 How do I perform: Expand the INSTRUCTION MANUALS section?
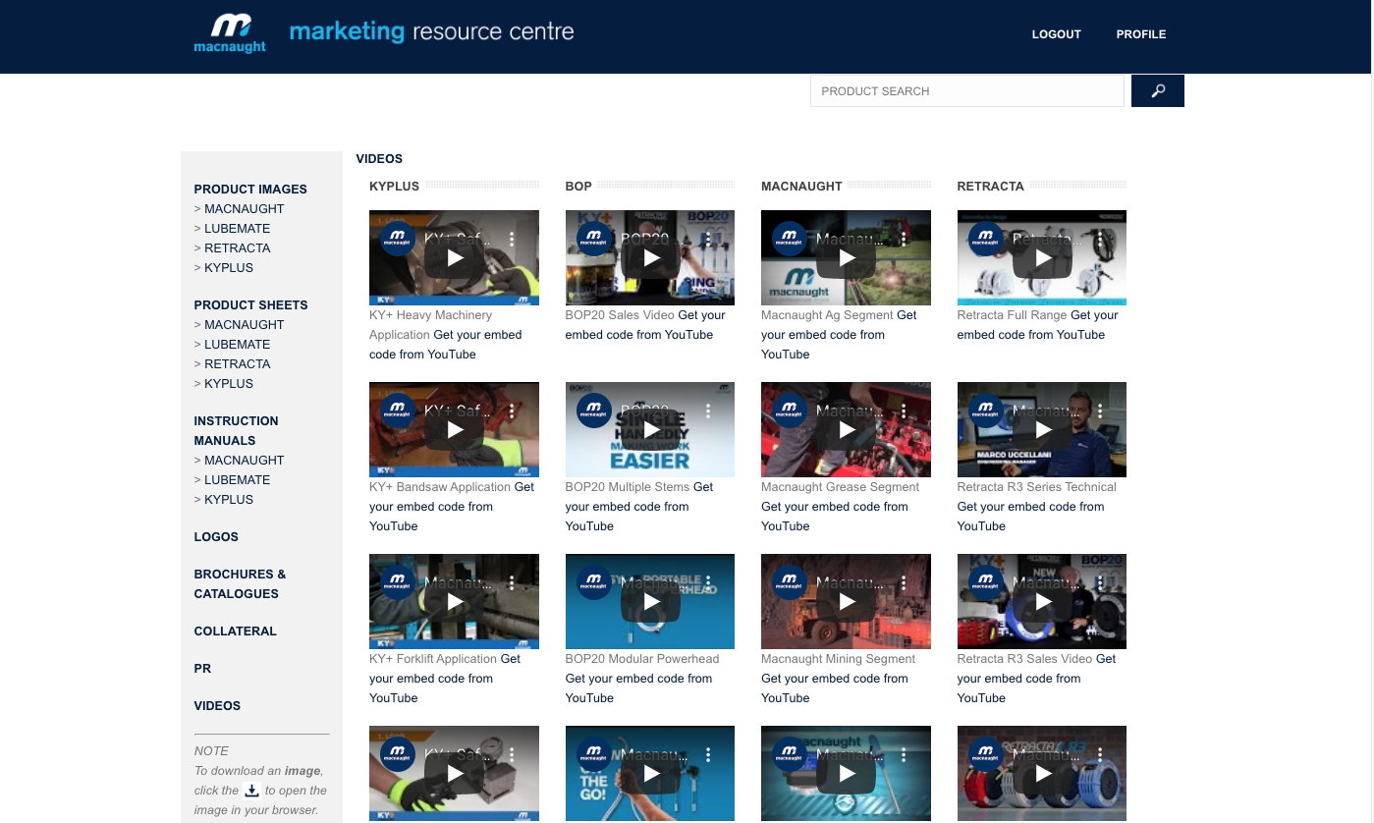coord(236,430)
